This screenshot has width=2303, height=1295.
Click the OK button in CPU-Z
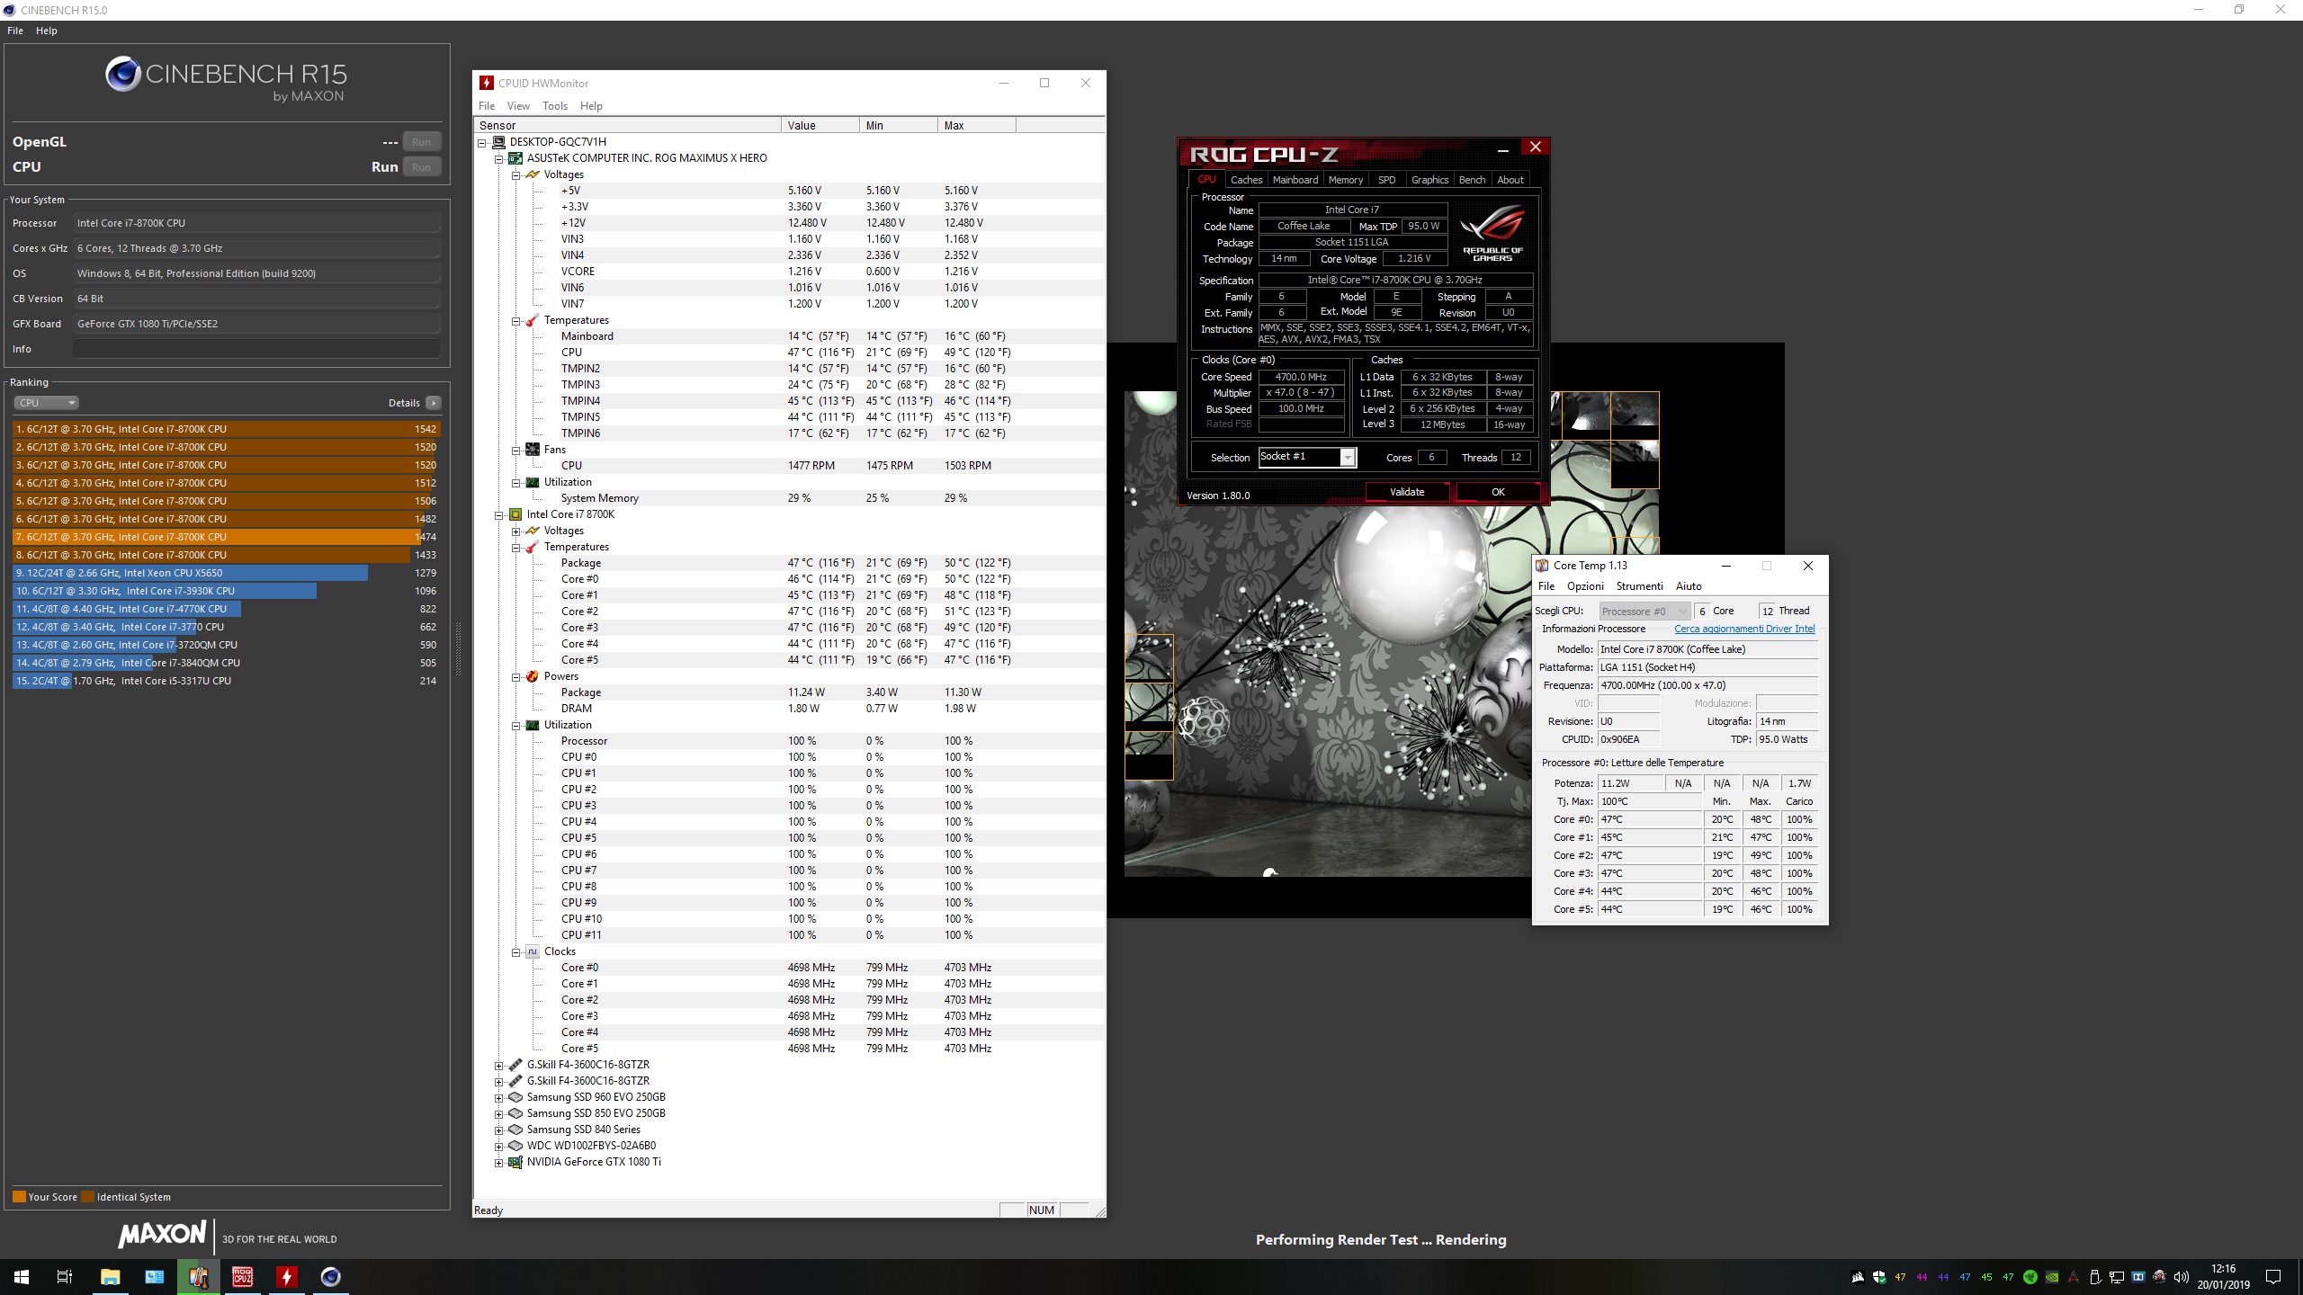(1498, 492)
